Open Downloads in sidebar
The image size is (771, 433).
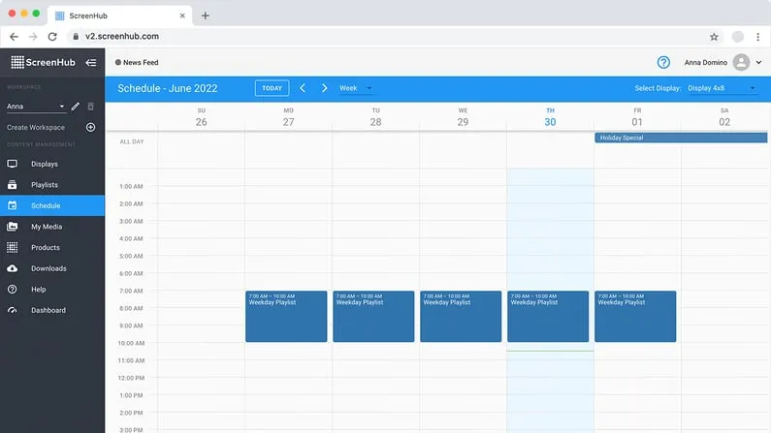tap(52, 268)
